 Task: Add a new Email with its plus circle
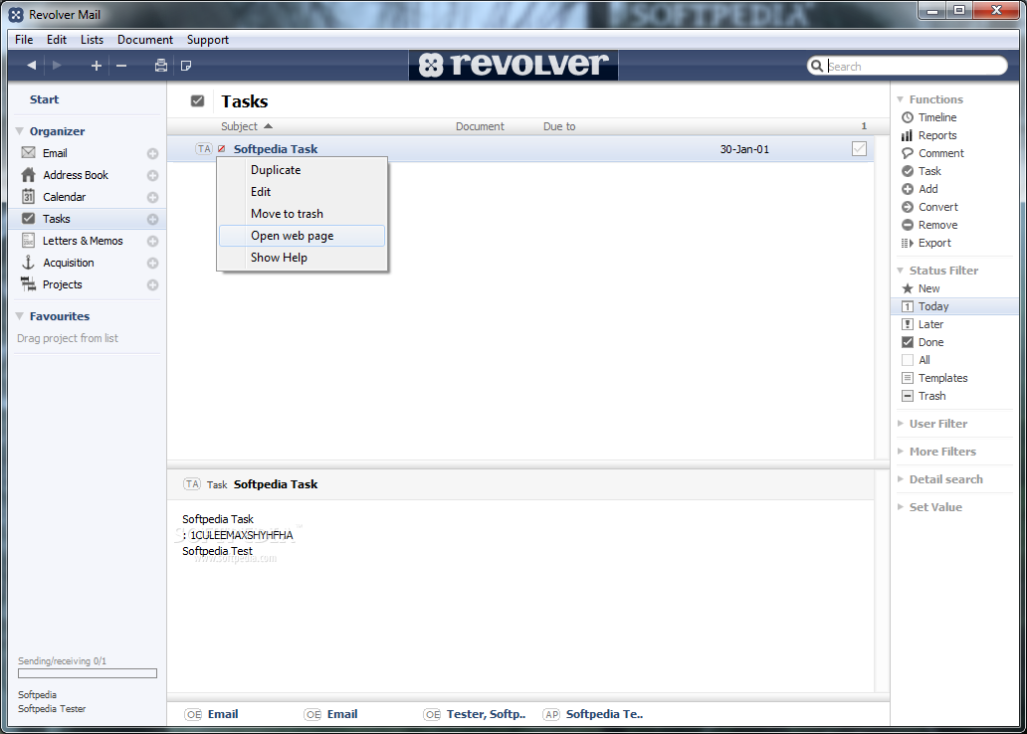tap(152, 154)
